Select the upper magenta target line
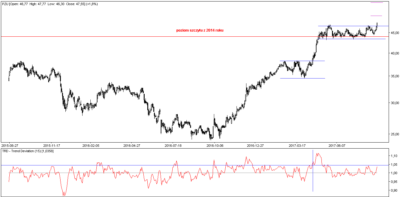The width and height of the screenshot is (401, 197). click(377, 2)
